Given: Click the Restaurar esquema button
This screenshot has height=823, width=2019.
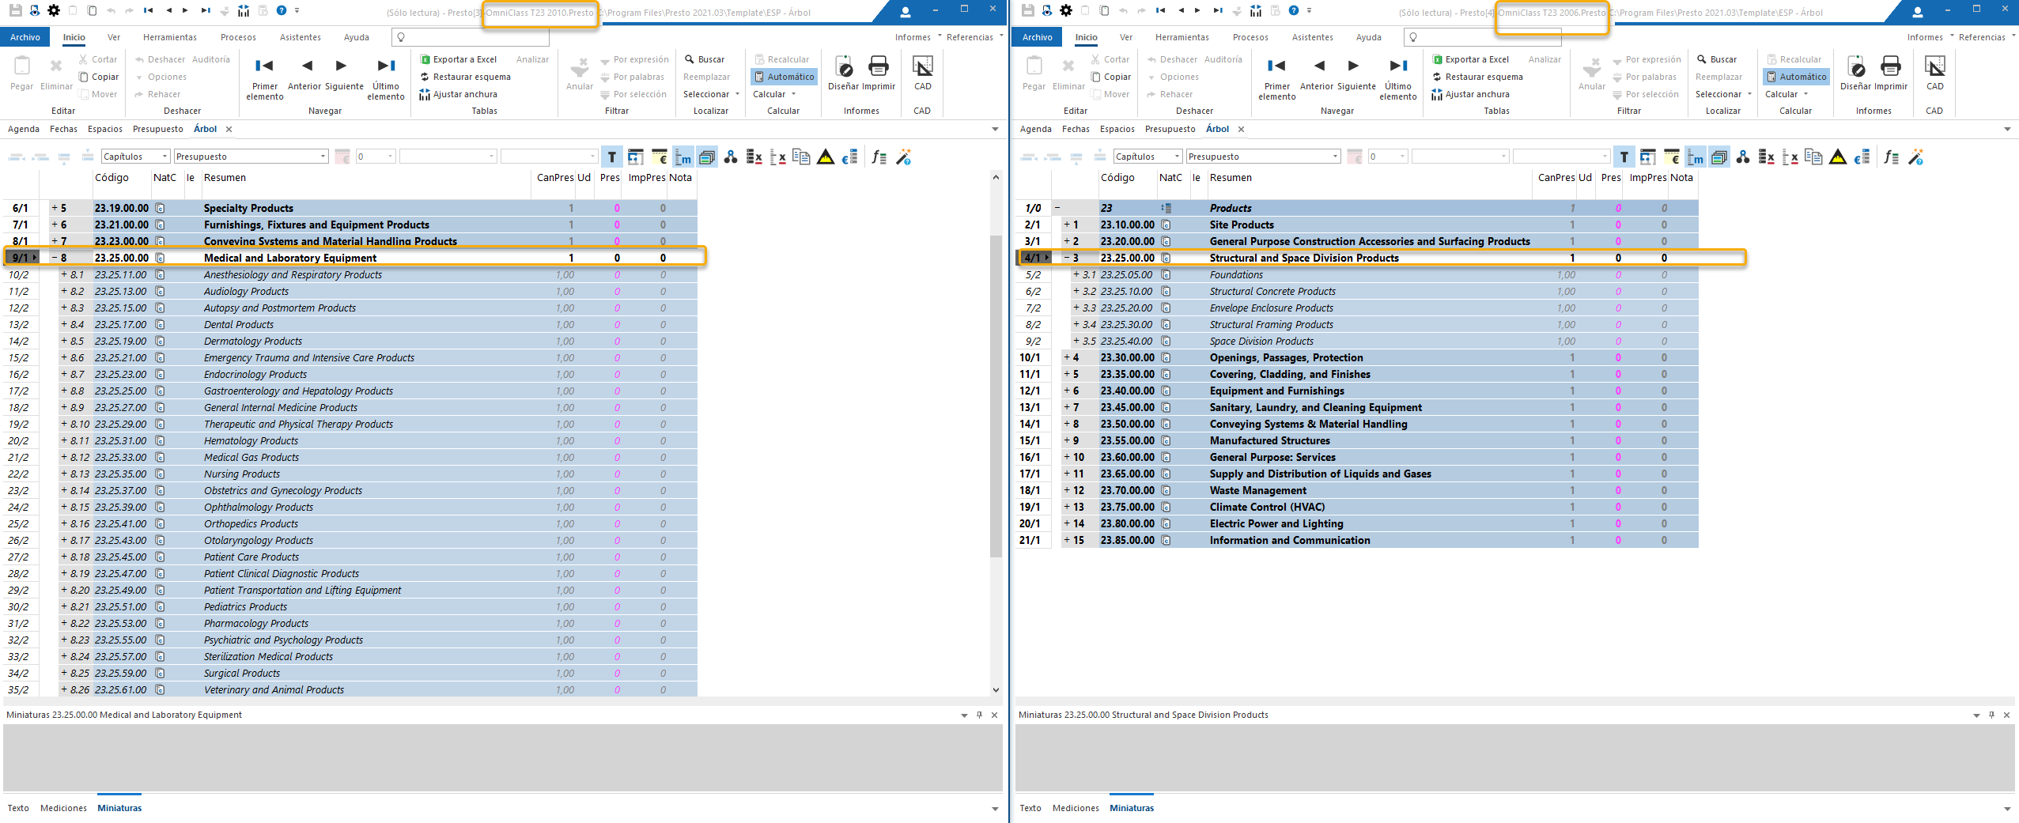Looking at the screenshot, I should [465, 76].
